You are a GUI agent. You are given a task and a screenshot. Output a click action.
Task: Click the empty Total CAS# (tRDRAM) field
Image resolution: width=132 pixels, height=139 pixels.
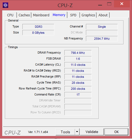(x=78, y=107)
